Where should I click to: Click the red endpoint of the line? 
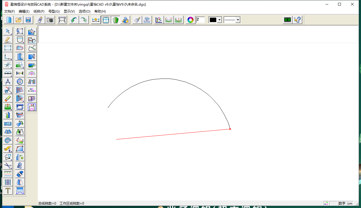coord(230,129)
